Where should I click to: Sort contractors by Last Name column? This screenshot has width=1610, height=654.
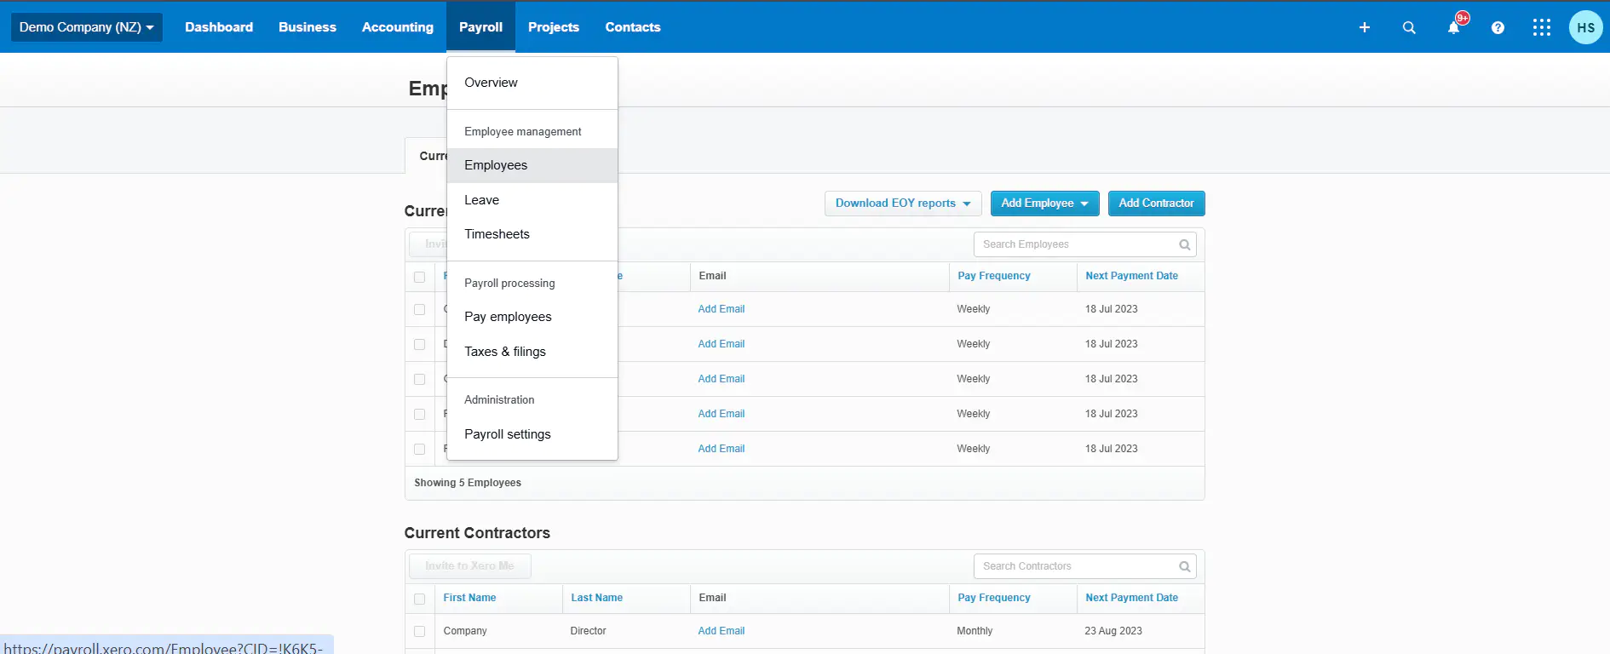[596, 598]
